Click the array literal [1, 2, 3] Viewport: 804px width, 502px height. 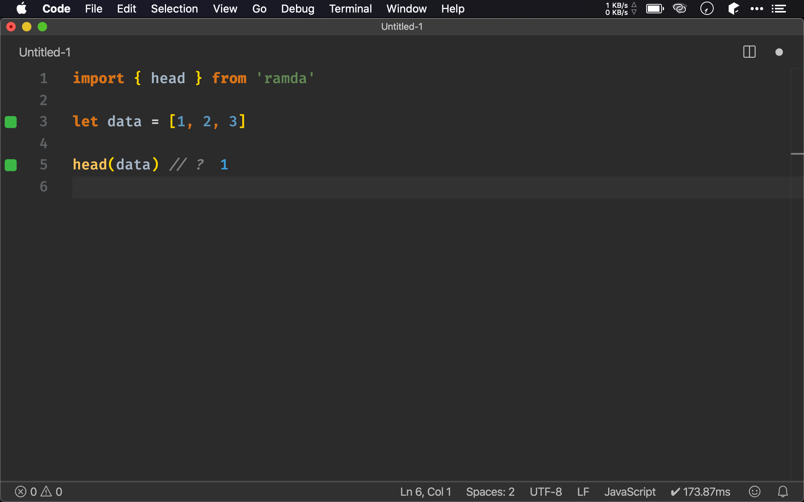[x=207, y=122]
